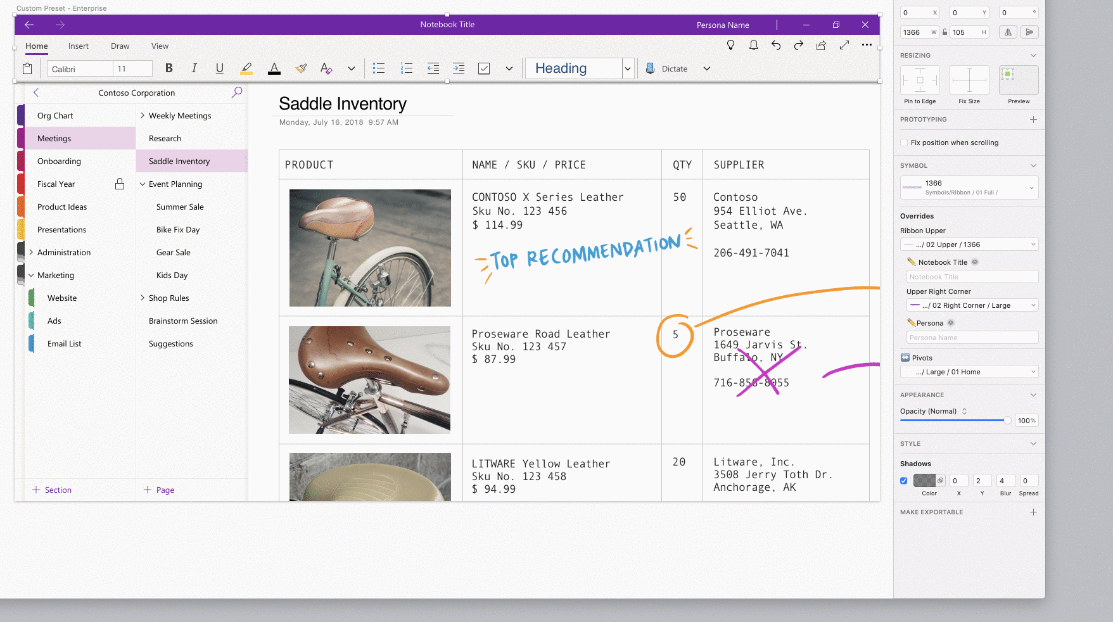
Task: Click the Pin to Edge resizing control
Action: tap(920, 80)
